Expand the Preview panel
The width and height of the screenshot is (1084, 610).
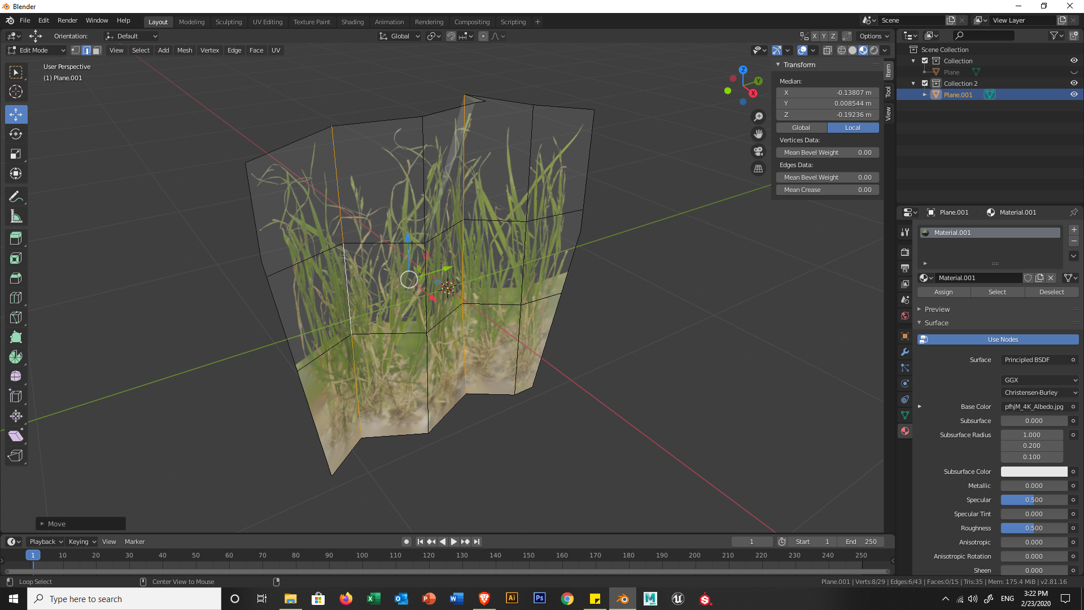click(937, 310)
